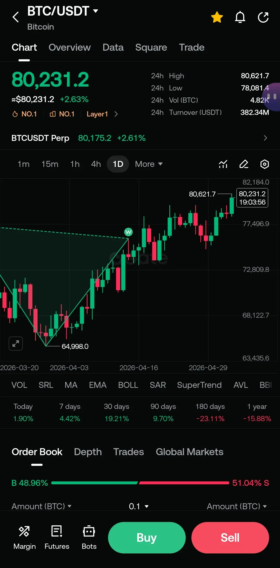Tap the green Buy button
Screen dimensions: 280x568
[147, 538]
